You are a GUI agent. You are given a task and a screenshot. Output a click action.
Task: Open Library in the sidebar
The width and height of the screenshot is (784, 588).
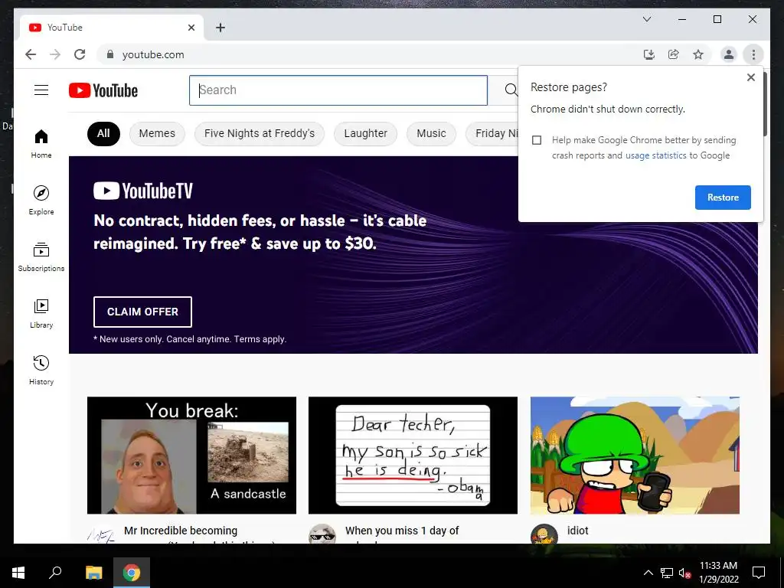[x=41, y=314]
